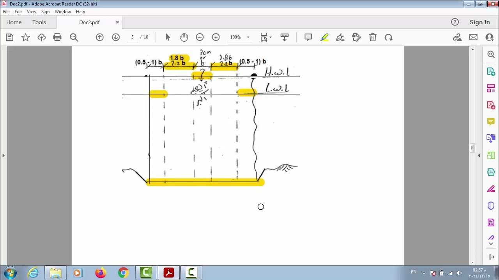Open the stamp tool
This screenshot has height=280, width=499.
pyautogui.click(x=356, y=37)
